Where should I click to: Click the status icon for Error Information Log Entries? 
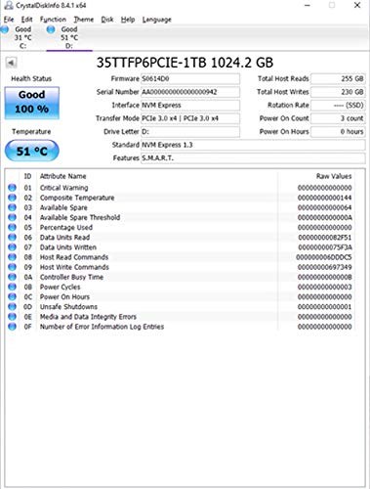click(x=12, y=327)
